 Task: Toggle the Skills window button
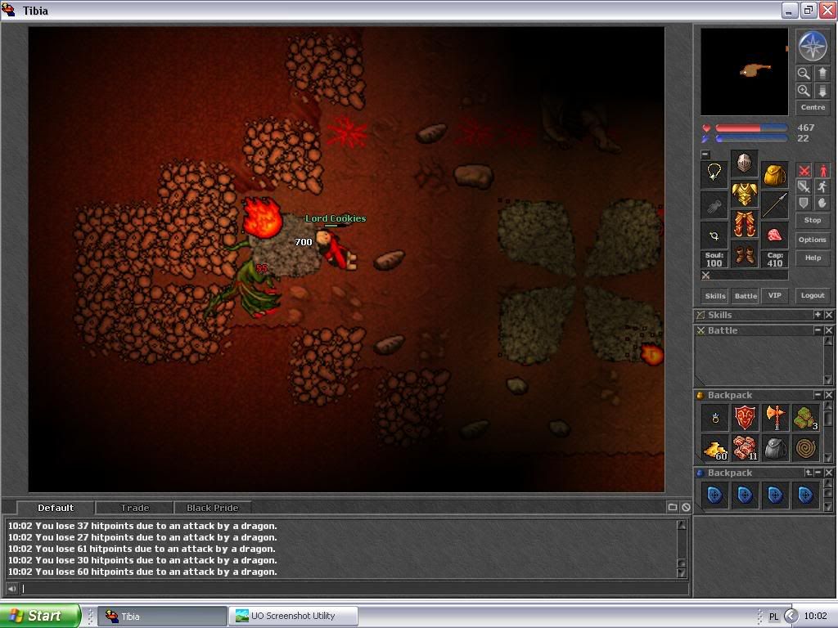[715, 295]
